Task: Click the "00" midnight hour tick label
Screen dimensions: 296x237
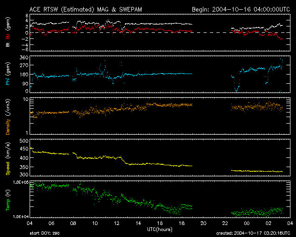Action: (x=247, y=223)
